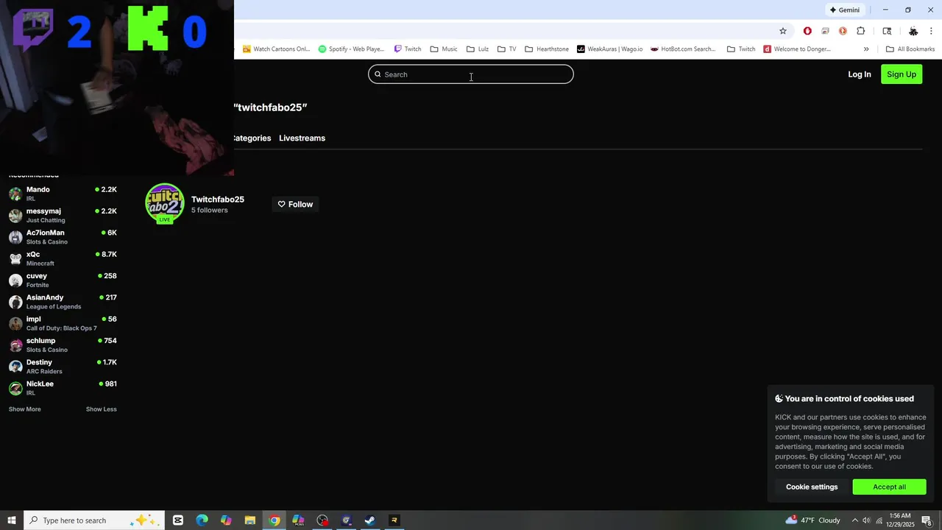The image size is (942, 530).
Task: Open NickLee IRL stream in sidebar
Action: (63, 388)
